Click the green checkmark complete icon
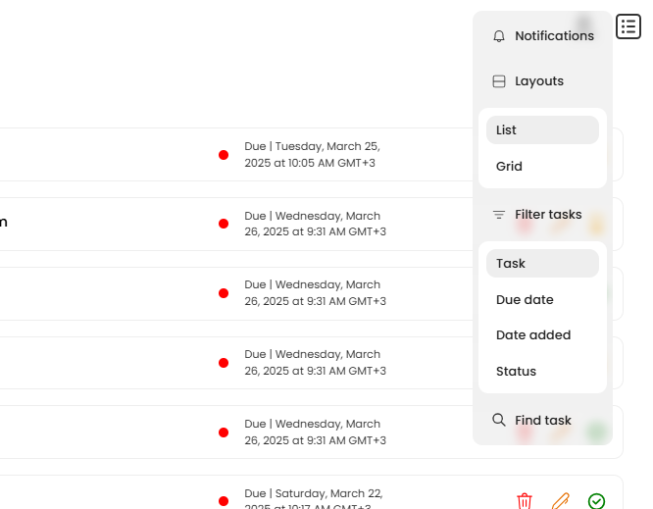653x509 pixels. pyautogui.click(x=596, y=501)
